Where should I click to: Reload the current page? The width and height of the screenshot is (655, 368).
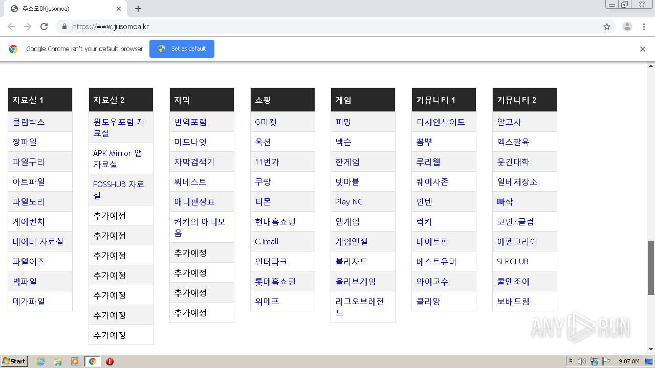point(44,27)
